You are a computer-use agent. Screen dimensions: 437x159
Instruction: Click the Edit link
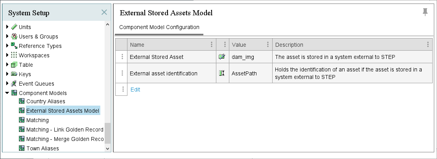pos(135,90)
